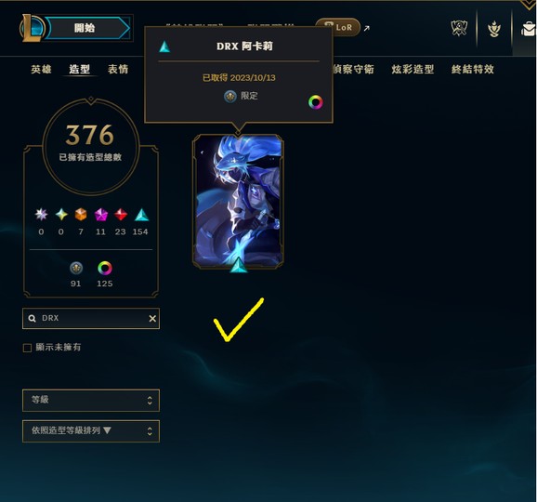Screen dimensions: 537x502
Task: Click the rainbow chroma ring above 125
Action: (x=105, y=268)
